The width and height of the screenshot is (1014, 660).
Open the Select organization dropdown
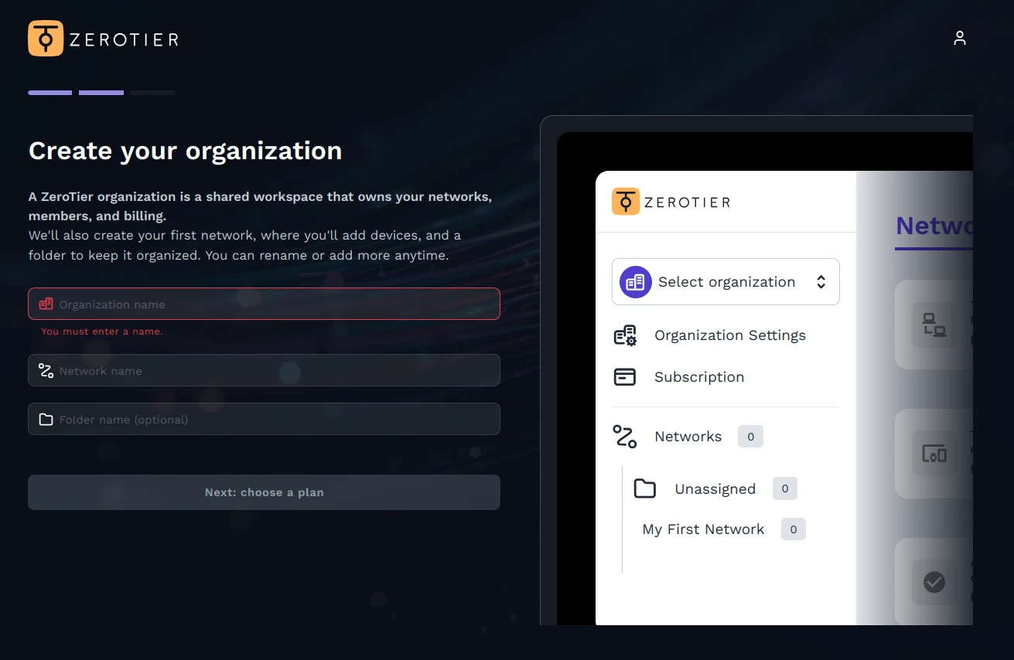pos(726,282)
